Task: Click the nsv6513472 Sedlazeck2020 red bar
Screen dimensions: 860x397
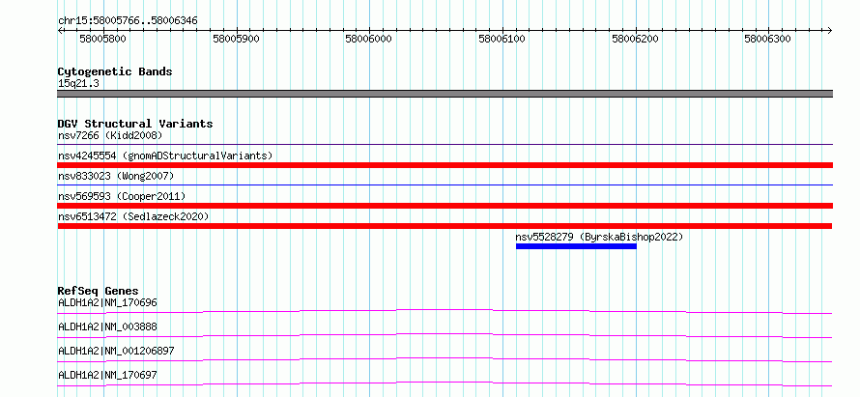Action: [444, 226]
